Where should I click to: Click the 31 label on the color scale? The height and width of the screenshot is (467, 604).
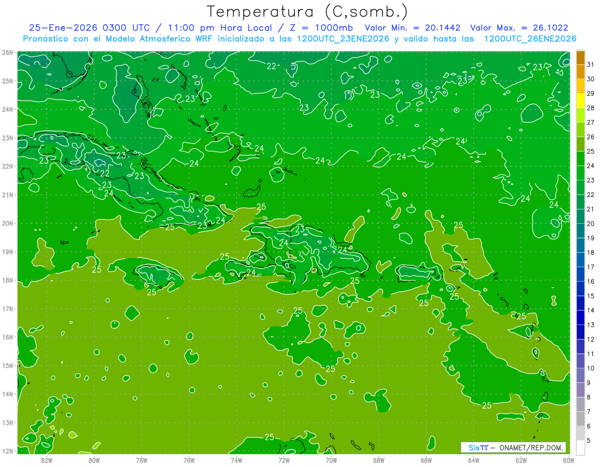click(x=590, y=64)
